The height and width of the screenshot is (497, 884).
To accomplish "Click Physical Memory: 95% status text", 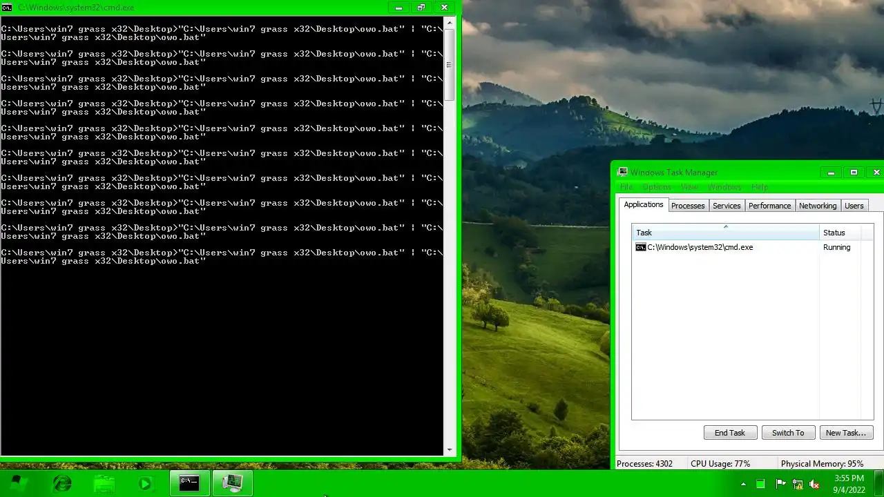I will pyautogui.click(x=822, y=464).
